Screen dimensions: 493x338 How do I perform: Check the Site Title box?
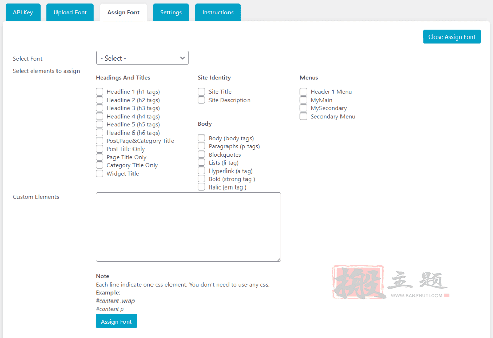click(201, 92)
